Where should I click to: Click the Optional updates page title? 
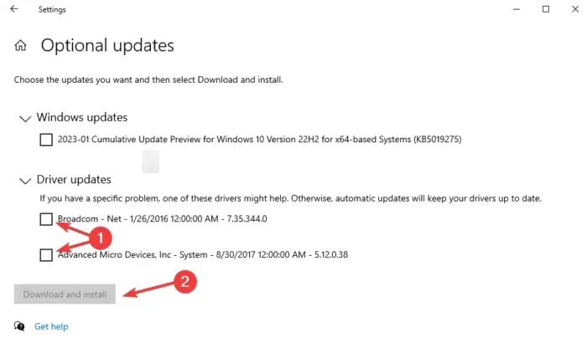click(107, 45)
